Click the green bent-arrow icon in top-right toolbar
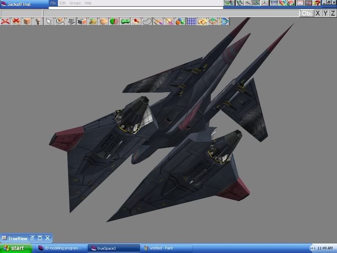Screen dimensions: 337x253 (240, 3)
